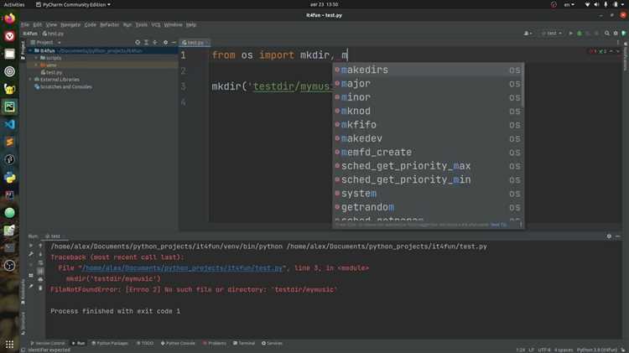Click Rerun icon in Run panel
The width and height of the screenshot is (629, 353).
(x=31, y=245)
